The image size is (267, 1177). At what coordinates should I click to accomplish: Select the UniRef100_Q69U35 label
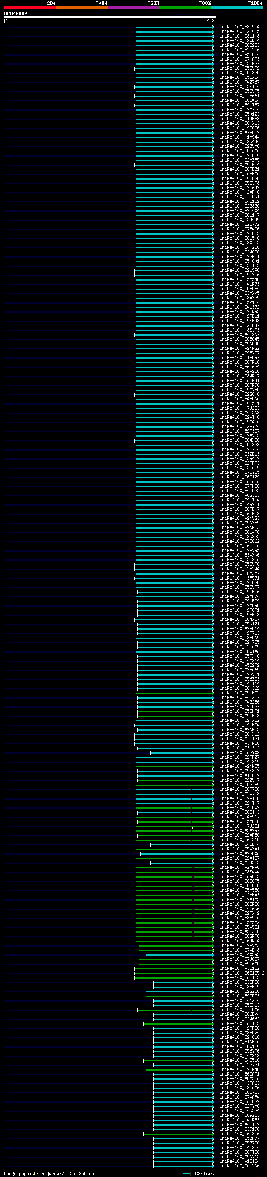(239, 876)
